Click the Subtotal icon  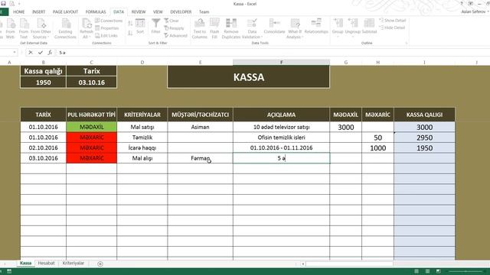tap(369, 26)
